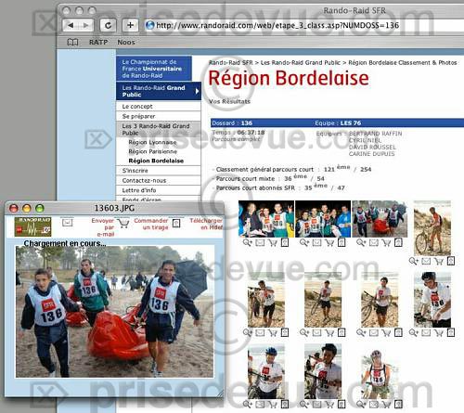The width and height of the screenshot is (464, 413).
Task: Click the Rando Raid logo in popup window
Action: [x=32, y=226]
